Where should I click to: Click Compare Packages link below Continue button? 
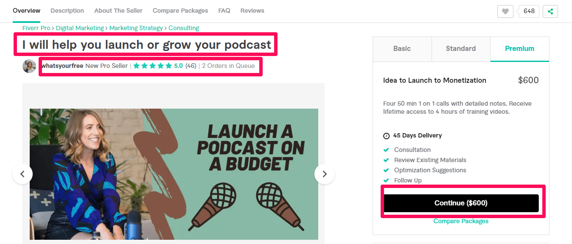pyautogui.click(x=461, y=221)
